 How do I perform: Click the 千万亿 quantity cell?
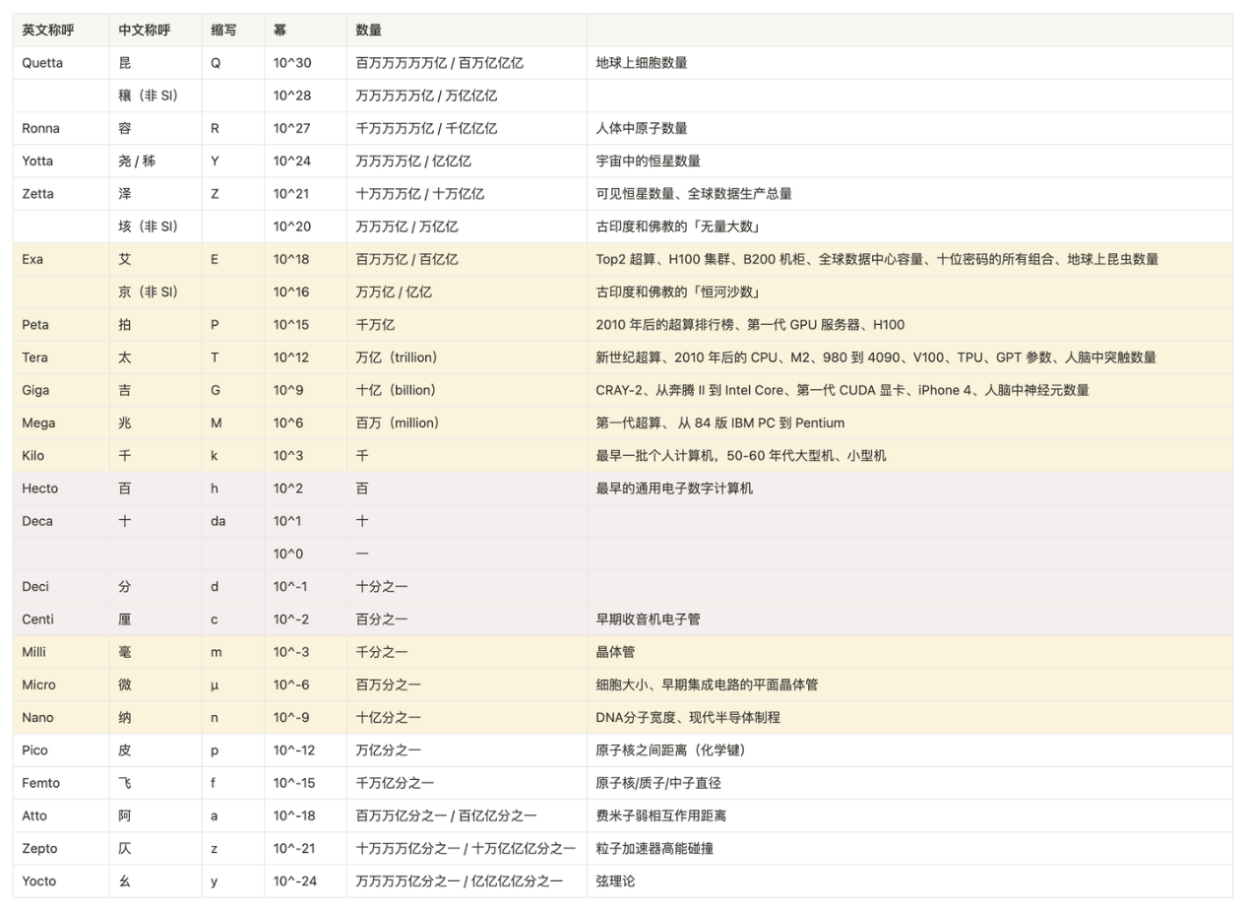coord(467,324)
